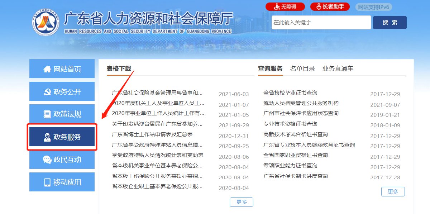Click the 网站支持IPv6 badge
This screenshot has height=214, width=430.
pos(374,7)
